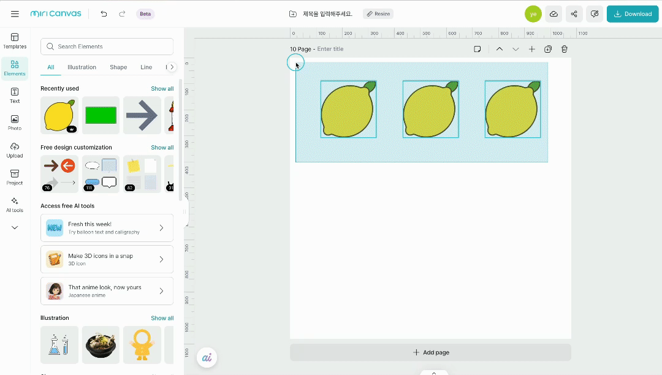Select the right lemon on canvas
Viewport: 662px width, 375px height.
pos(512,109)
